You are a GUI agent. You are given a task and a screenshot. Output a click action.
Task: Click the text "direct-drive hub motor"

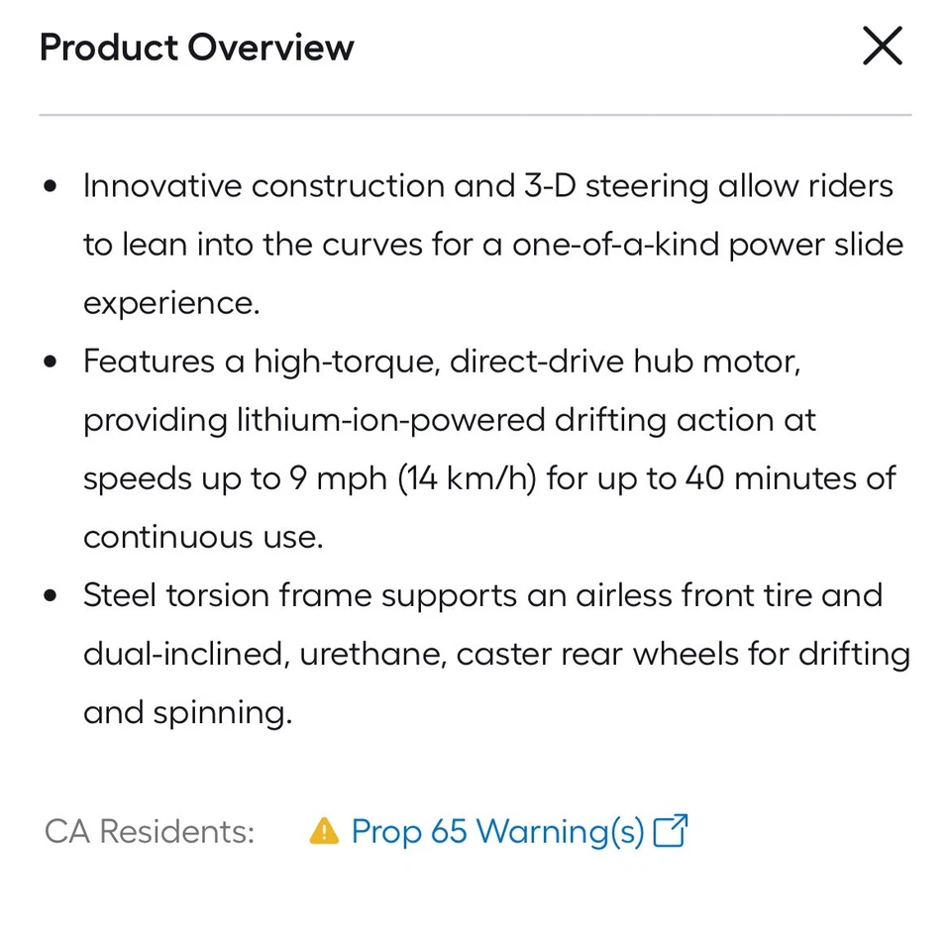[624, 362]
